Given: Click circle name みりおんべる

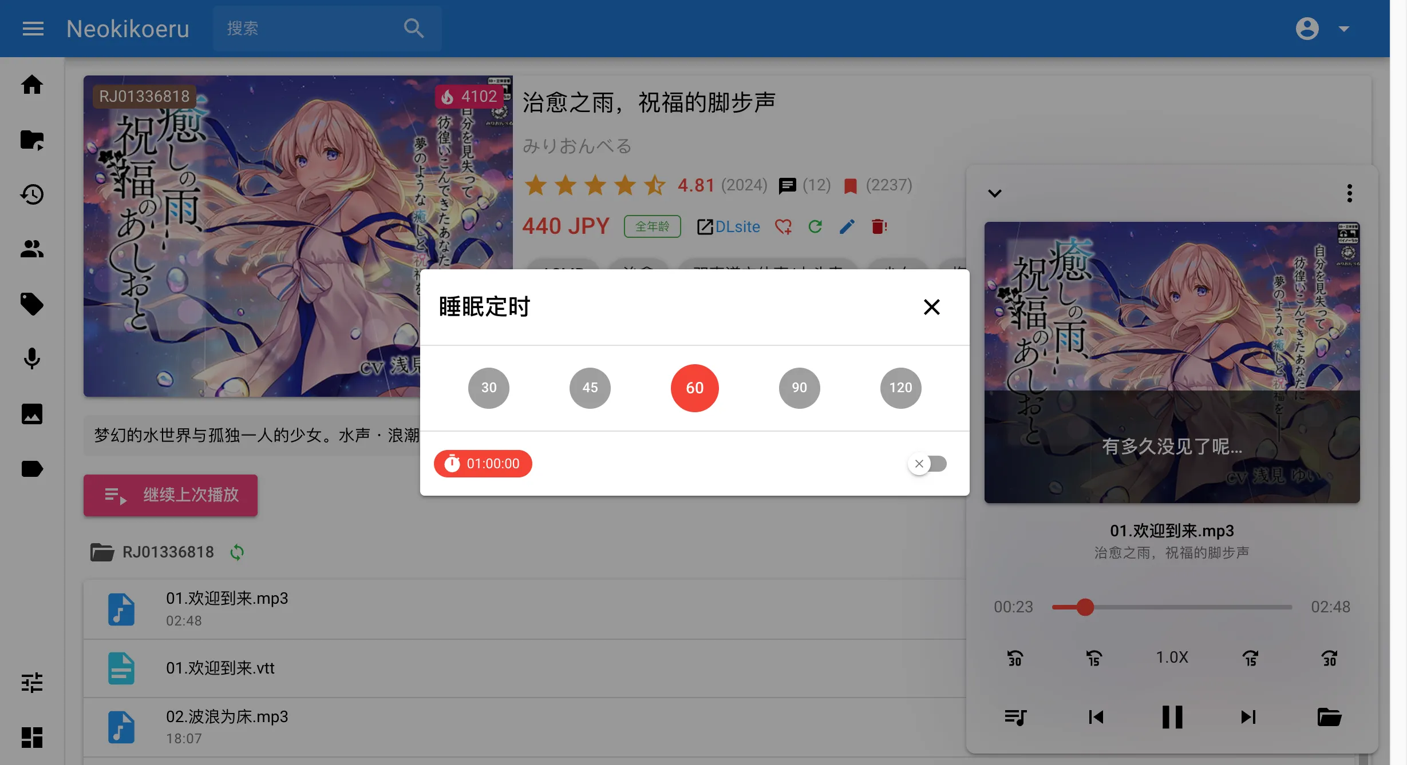Looking at the screenshot, I should [577, 146].
